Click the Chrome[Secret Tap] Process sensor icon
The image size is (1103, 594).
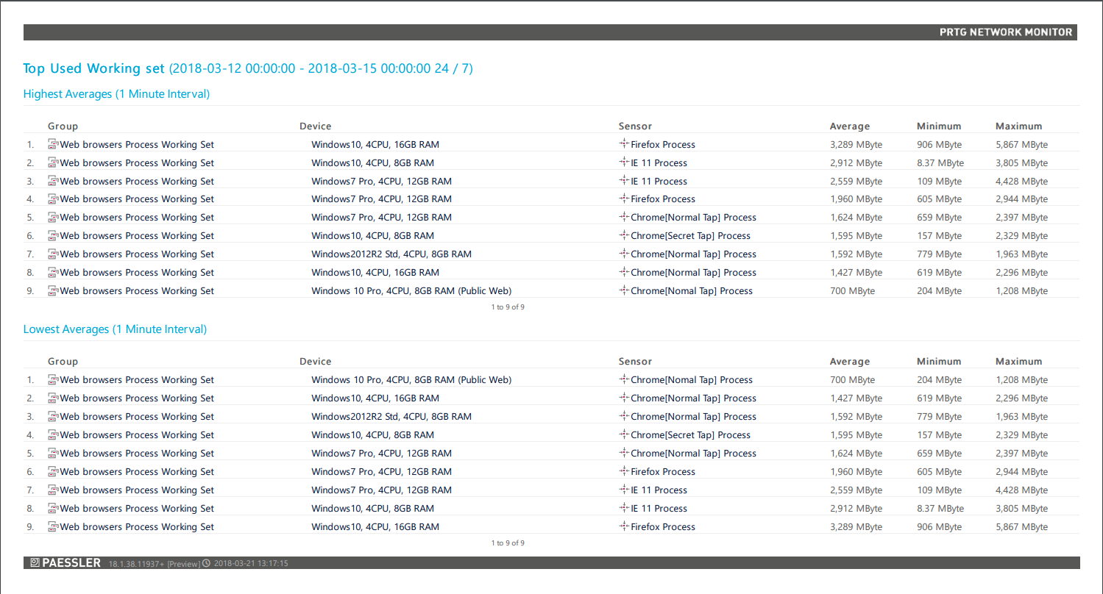624,235
